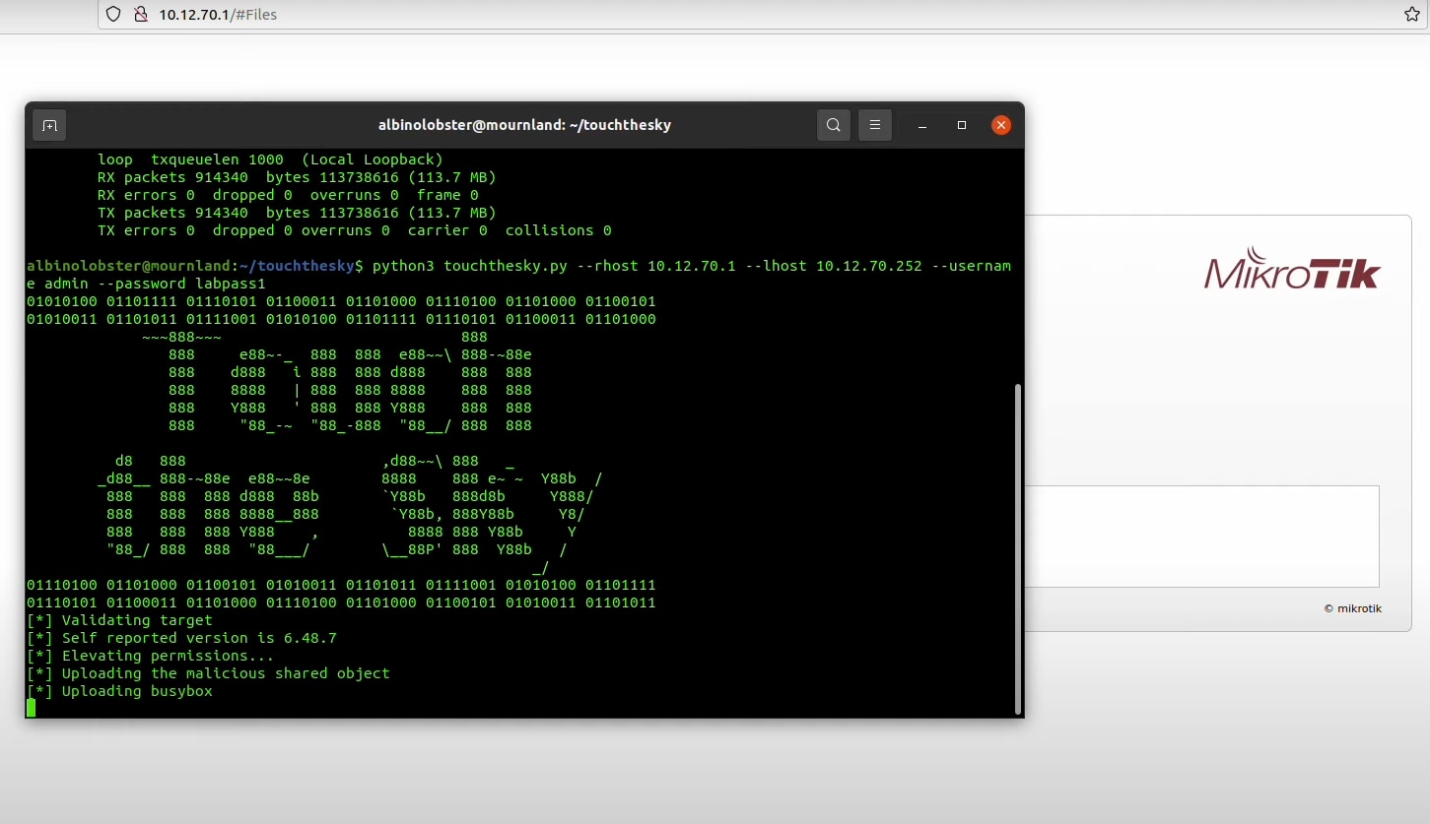
Task: Click the "Uploading busybox" line
Action: click(119, 691)
